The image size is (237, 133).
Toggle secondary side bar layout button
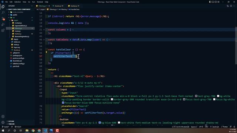point(216,2)
